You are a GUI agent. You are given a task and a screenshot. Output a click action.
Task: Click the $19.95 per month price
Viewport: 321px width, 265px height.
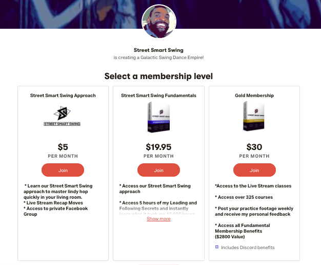click(158, 147)
